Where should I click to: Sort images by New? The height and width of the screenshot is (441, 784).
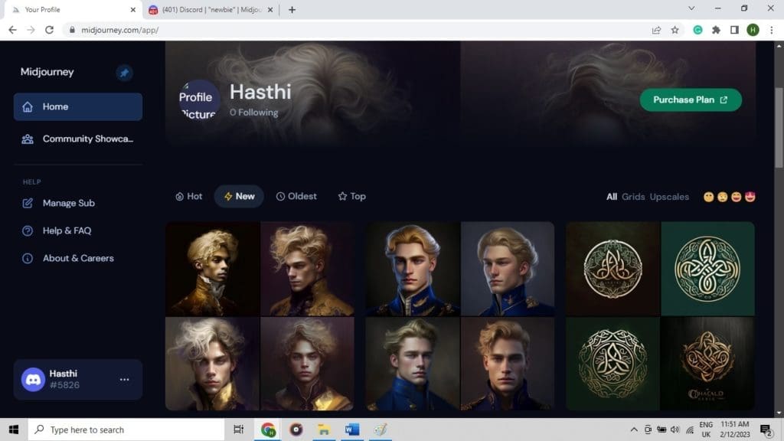click(x=240, y=197)
